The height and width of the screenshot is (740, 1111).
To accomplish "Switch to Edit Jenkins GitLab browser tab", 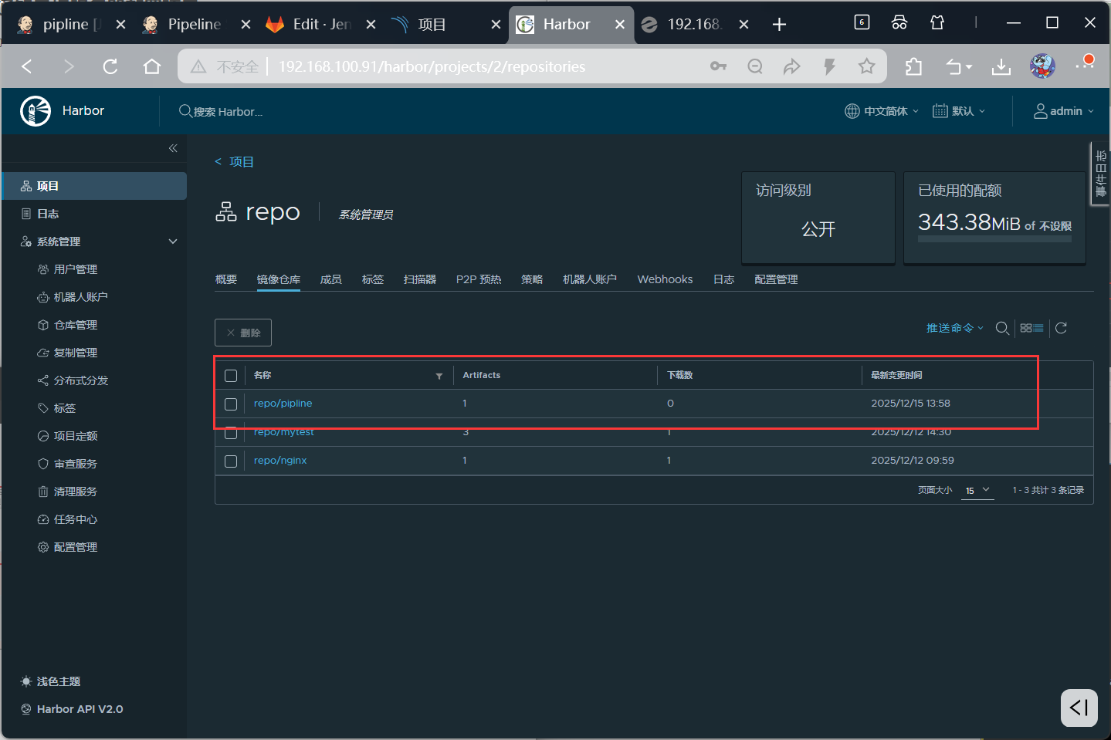I will [x=321, y=25].
